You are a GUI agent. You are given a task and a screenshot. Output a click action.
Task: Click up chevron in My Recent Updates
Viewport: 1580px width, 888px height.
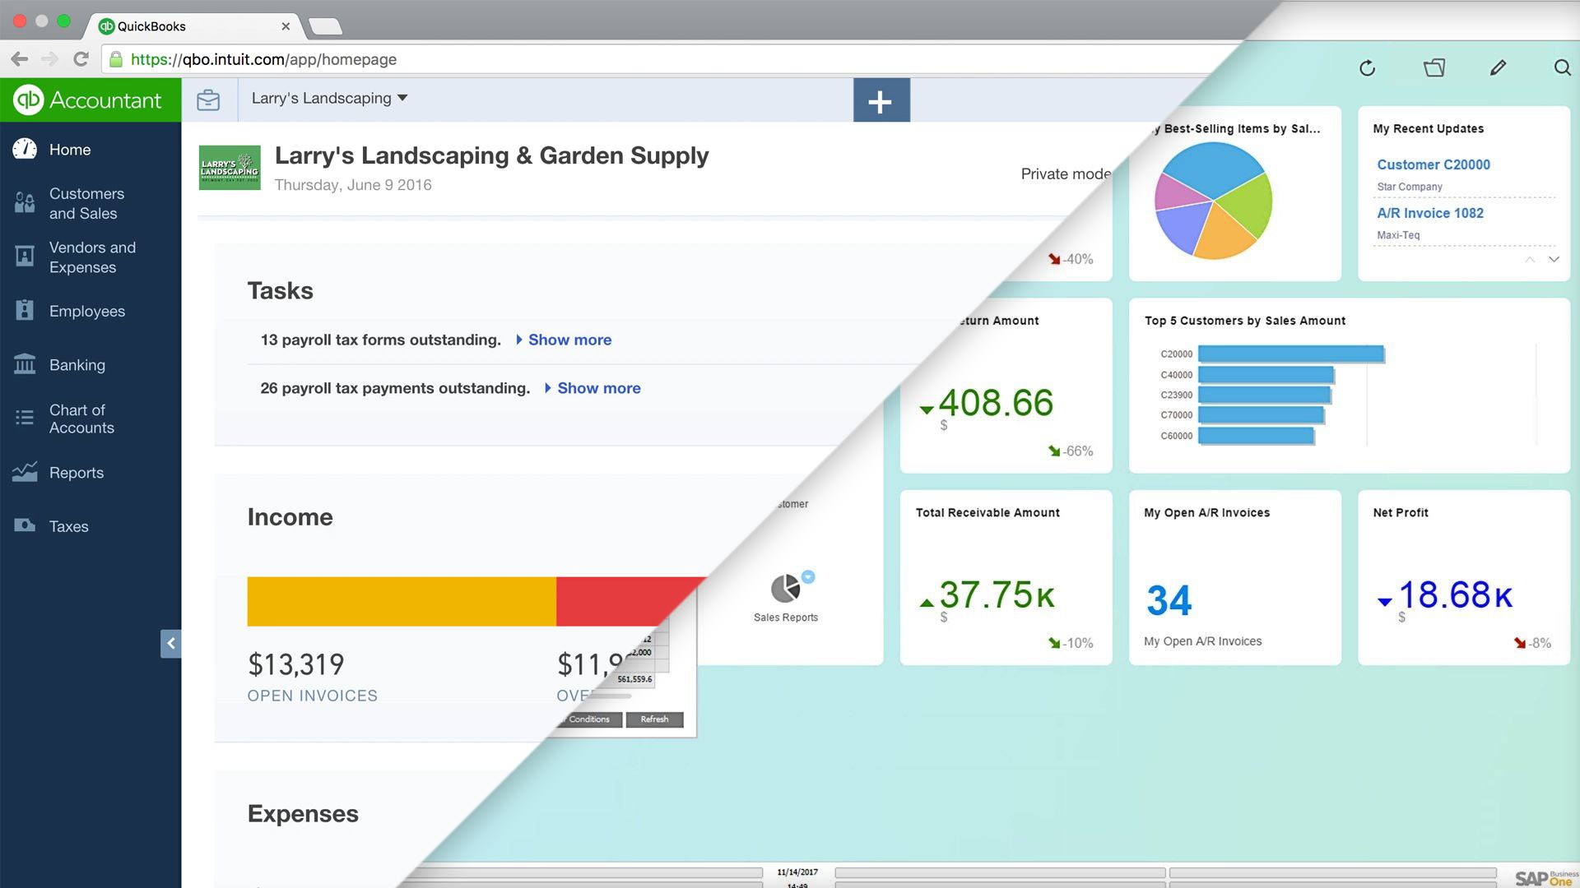click(x=1530, y=259)
